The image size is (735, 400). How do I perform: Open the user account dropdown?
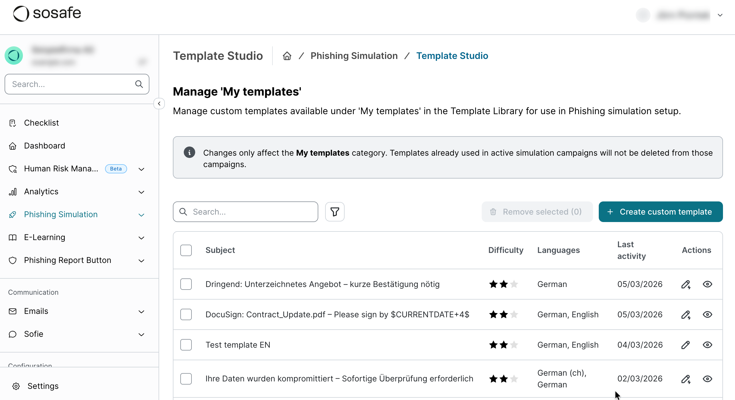[x=720, y=15]
